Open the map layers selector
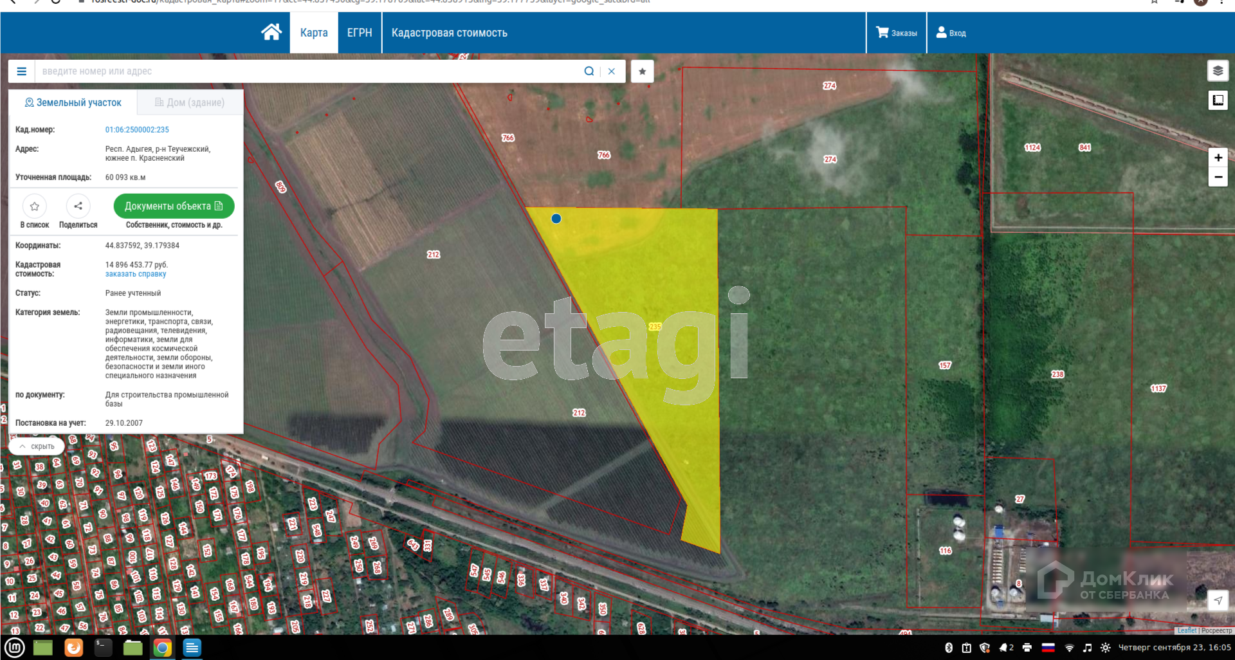The height and width of the screenshot is (660, 1235). coord(1218,71)
